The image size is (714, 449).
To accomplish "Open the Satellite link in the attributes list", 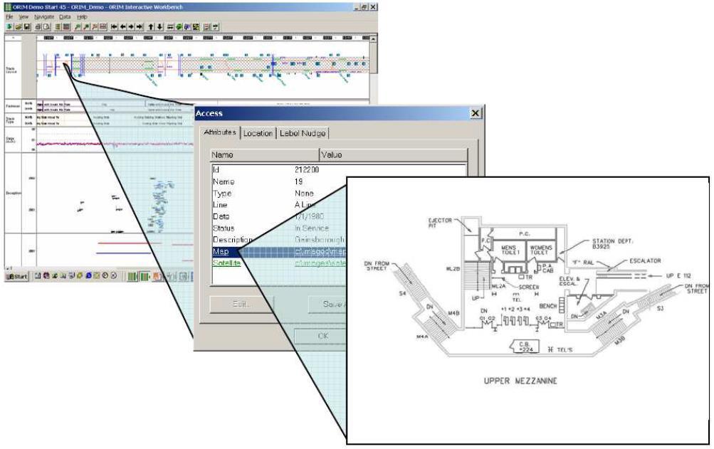I will [226, 263].
